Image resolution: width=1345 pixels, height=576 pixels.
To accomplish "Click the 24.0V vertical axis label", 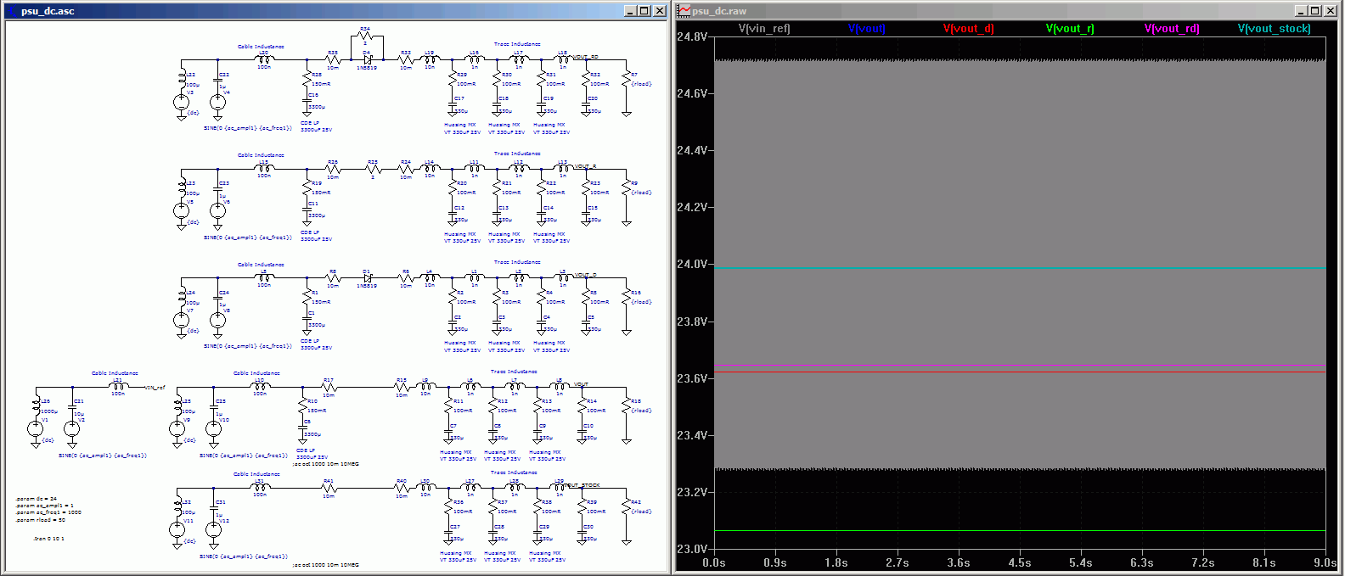I will (x=692, y=264).
